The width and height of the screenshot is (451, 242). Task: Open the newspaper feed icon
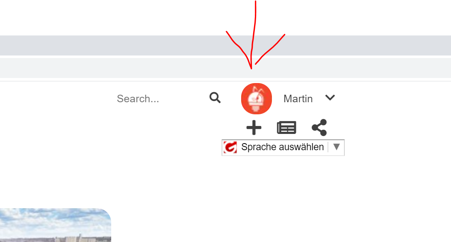287,128
